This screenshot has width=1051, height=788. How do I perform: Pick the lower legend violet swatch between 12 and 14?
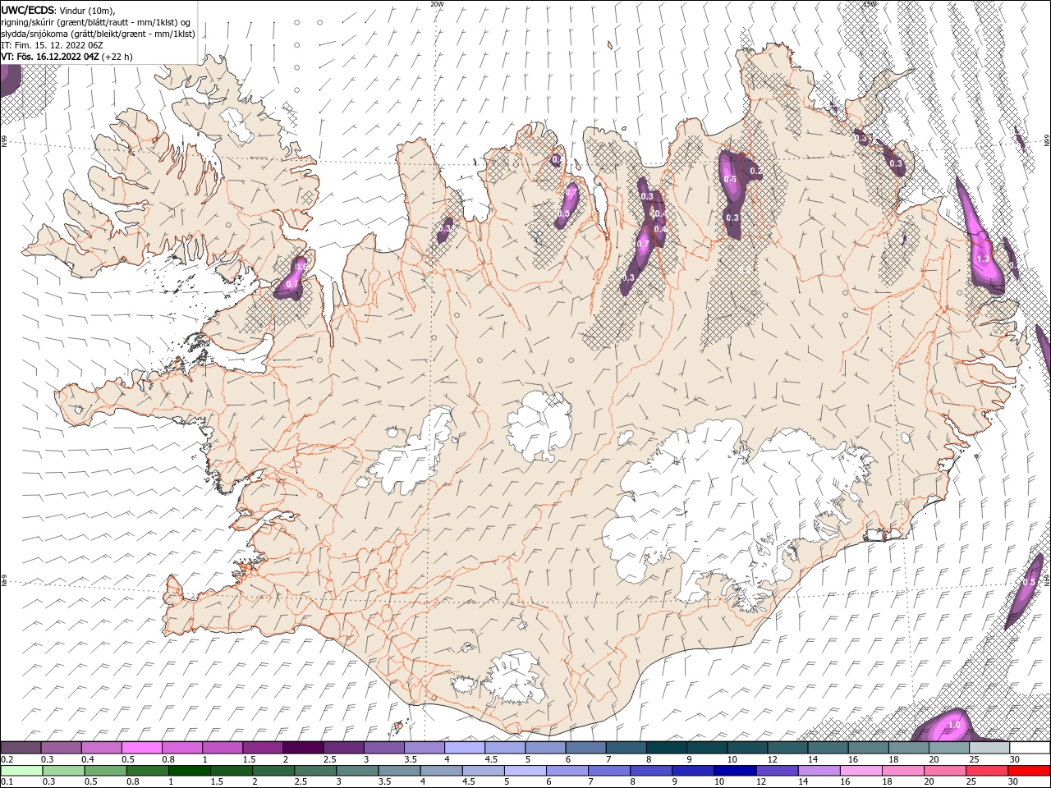point(776,771)
